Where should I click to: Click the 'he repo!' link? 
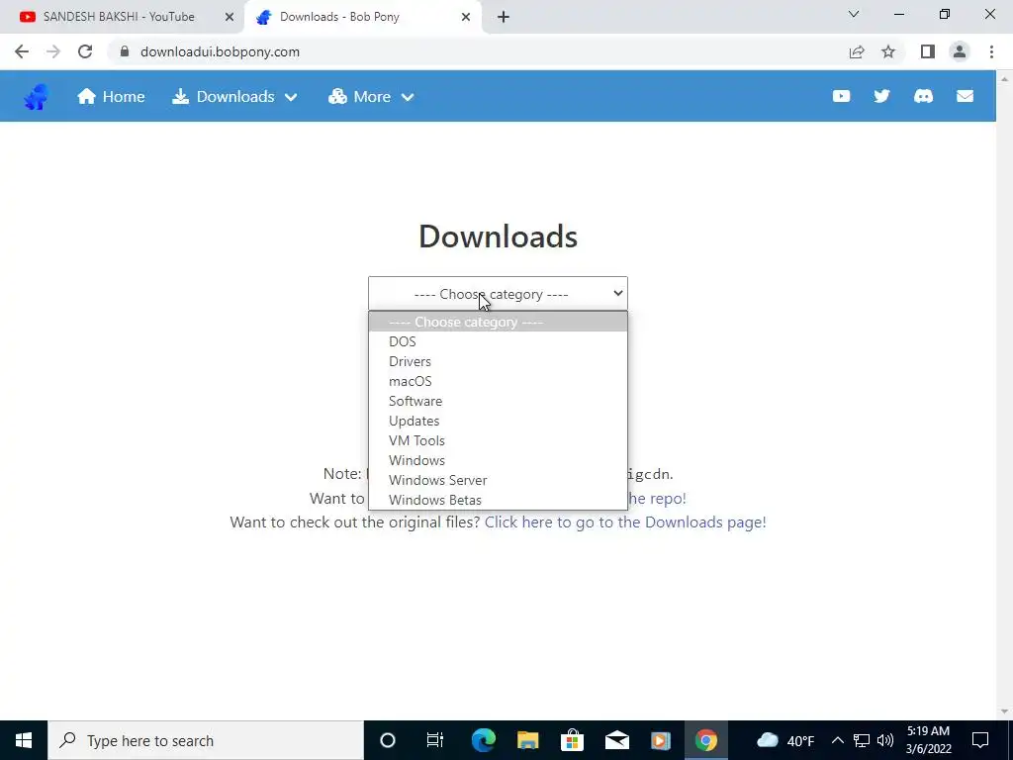point(657,499)
